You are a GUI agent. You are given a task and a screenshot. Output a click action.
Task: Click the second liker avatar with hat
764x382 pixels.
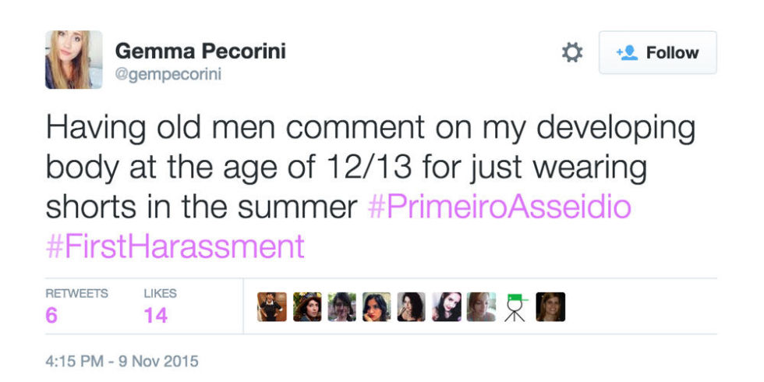(x=307, y=307)
